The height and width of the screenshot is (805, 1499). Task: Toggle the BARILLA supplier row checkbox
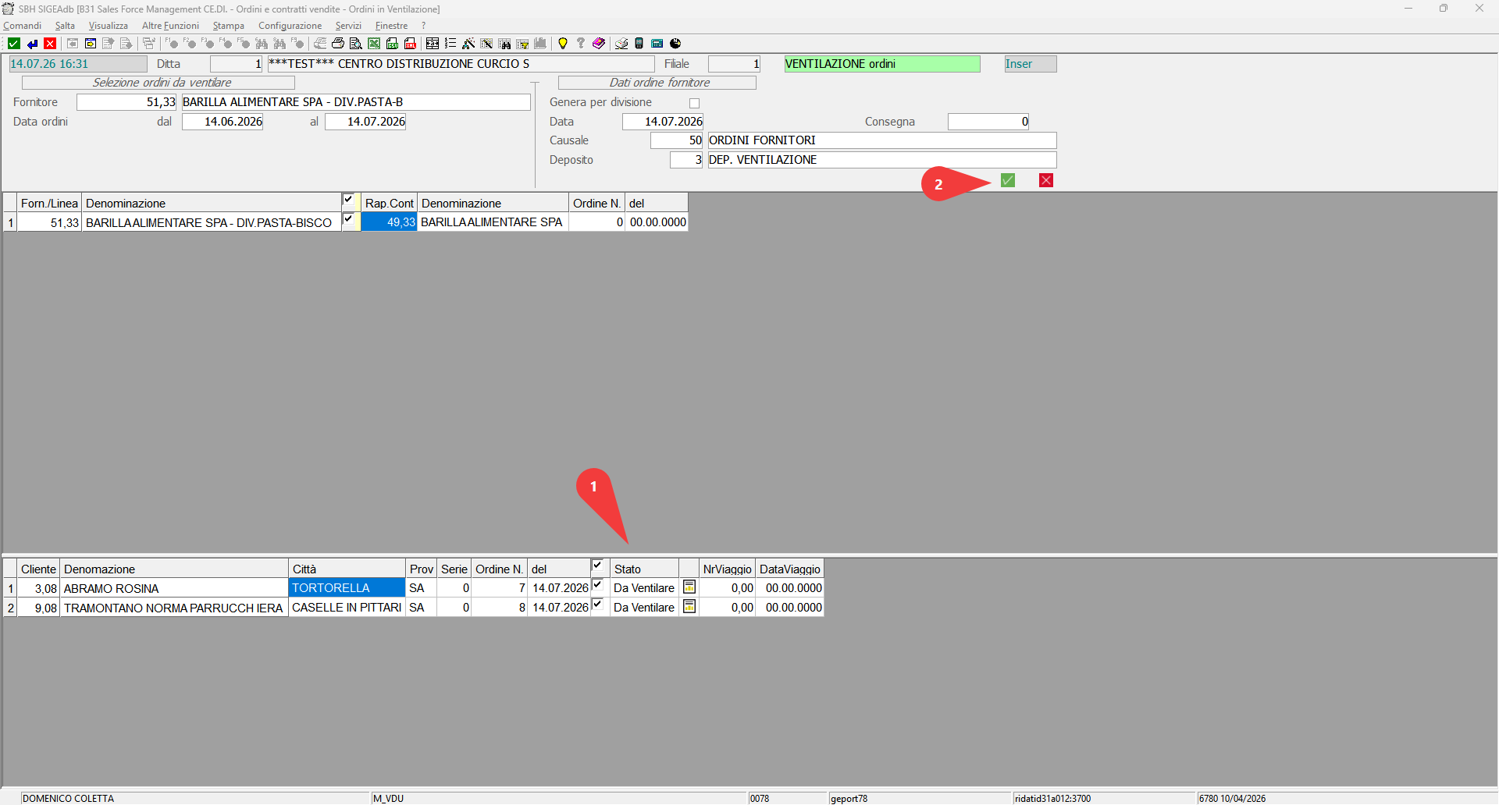[x=348, y=220]
